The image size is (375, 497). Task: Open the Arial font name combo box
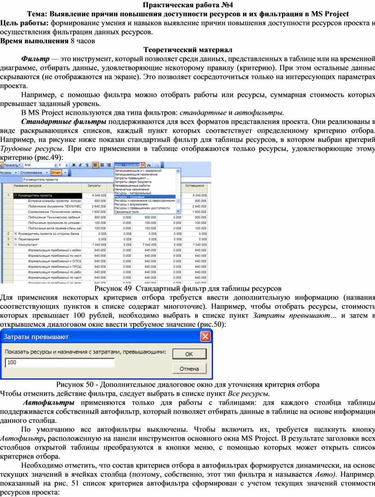40,165
